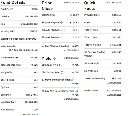Open info icon next to Bid/Ask Prem/Disc
This screenshot has height=116, width=136.
click(x=64, y=30)
